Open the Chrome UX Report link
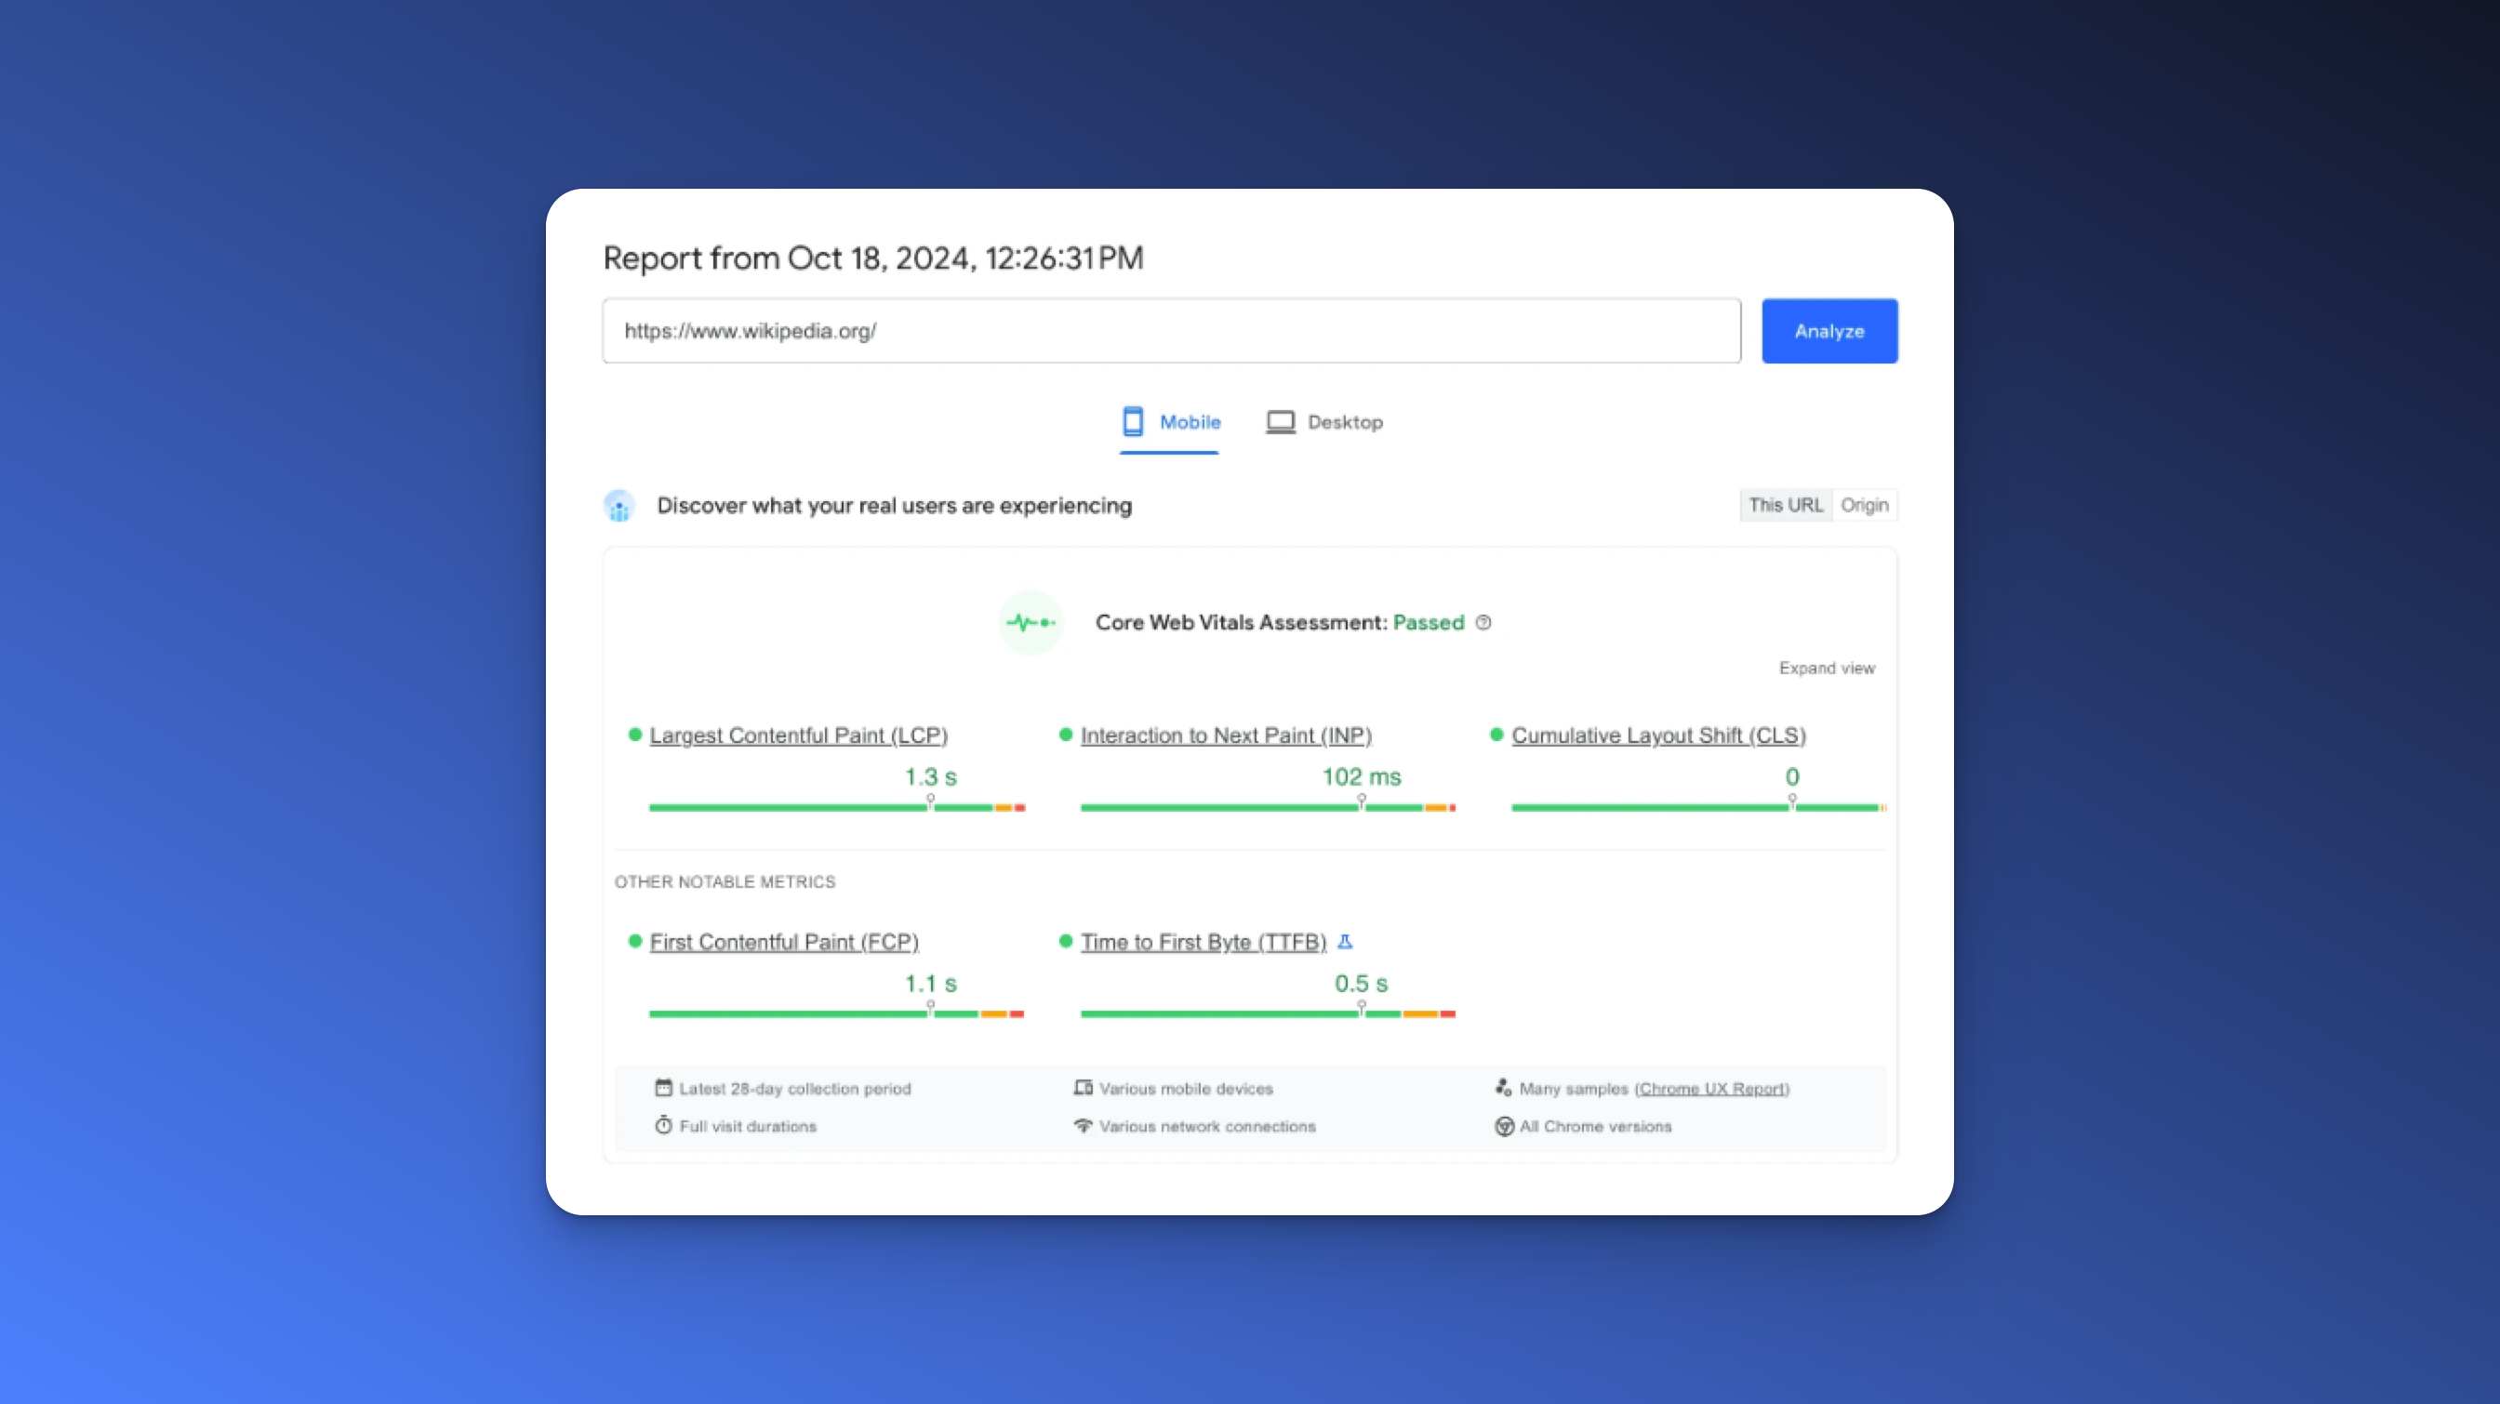Viewport: 2500px width, 1404px height. tap(1711, 1088)
